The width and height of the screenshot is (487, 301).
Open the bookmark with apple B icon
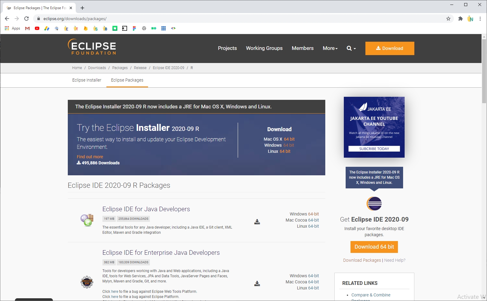[105, 28]
